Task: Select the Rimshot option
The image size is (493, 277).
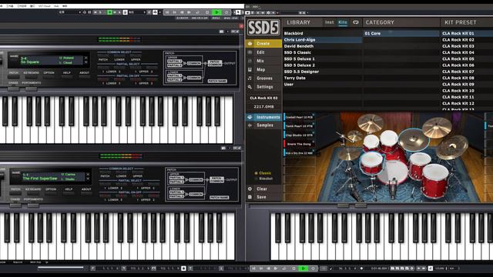Action: [x=263, y=179]
